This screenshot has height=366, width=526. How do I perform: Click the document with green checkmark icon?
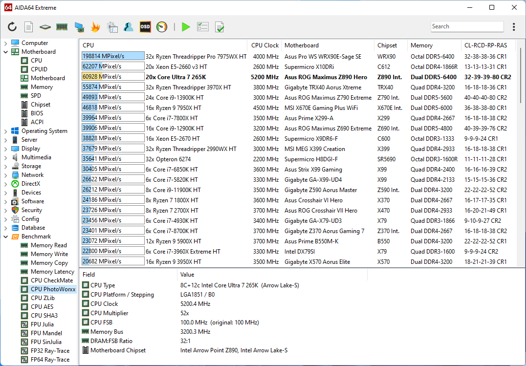219,27
